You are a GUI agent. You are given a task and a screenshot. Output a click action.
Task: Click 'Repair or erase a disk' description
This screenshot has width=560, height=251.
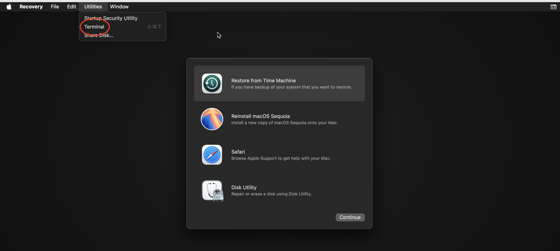271,194
